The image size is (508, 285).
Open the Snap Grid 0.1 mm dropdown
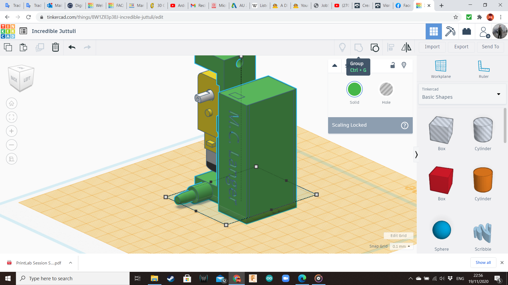[401, 246]
